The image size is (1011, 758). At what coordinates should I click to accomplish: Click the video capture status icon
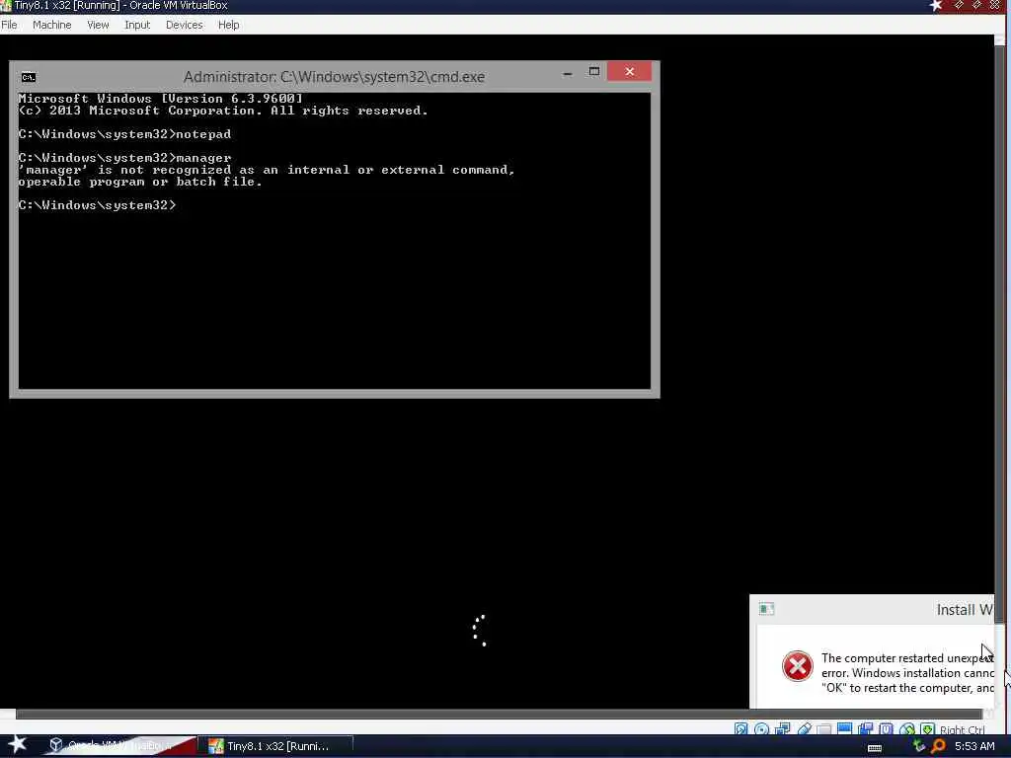coord(865,729)
